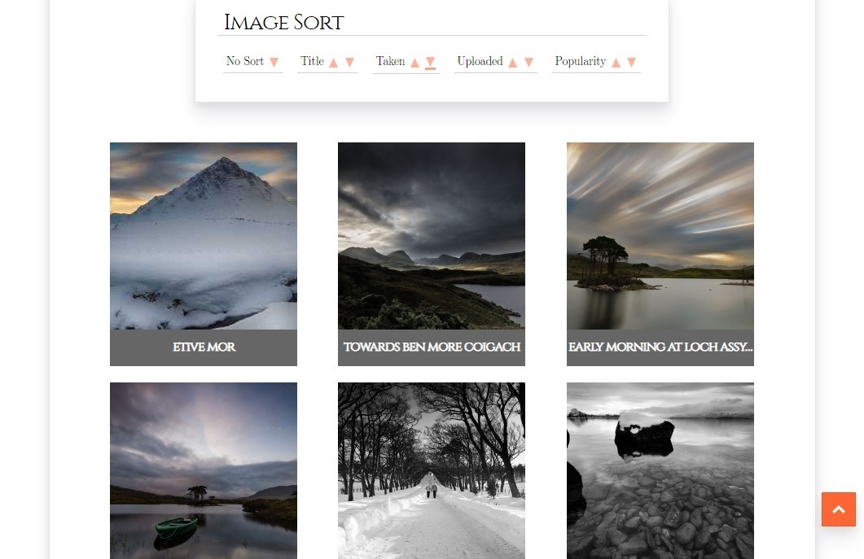
Task: Open the Etive Mor mountain photo
Action: (204, 236)
